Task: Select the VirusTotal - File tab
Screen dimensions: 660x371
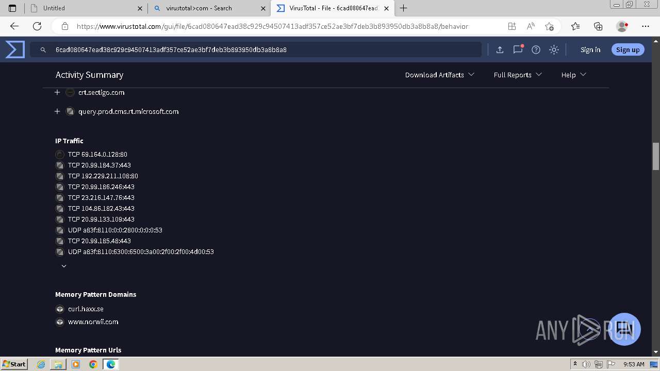Action: 333,8
